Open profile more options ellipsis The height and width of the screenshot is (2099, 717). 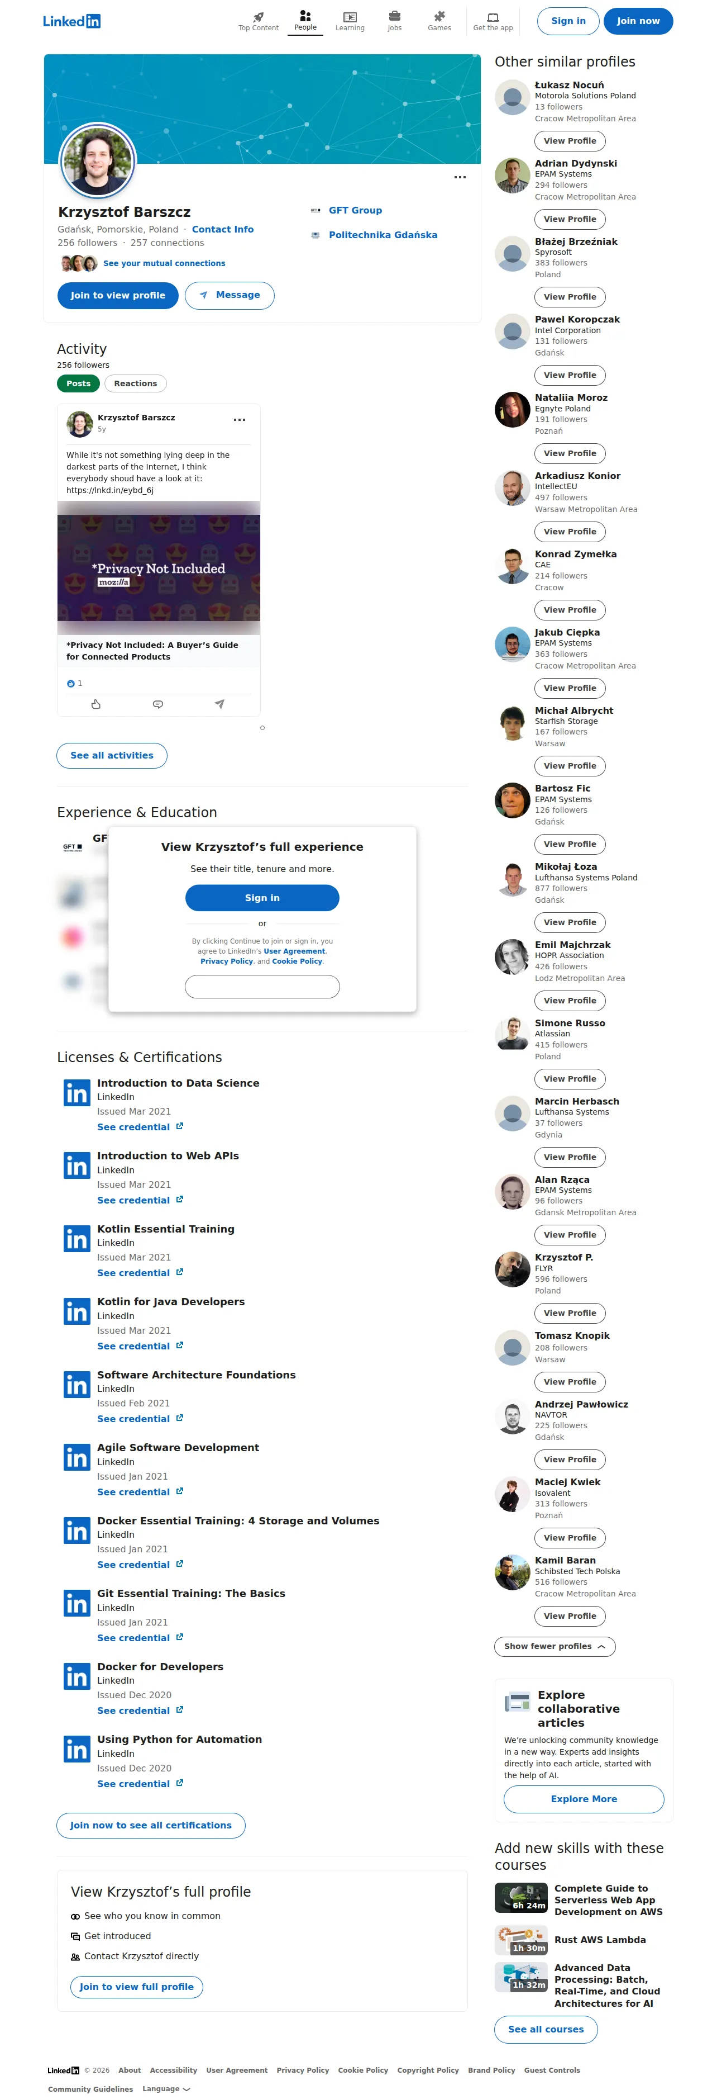click(x=460, y=177)
